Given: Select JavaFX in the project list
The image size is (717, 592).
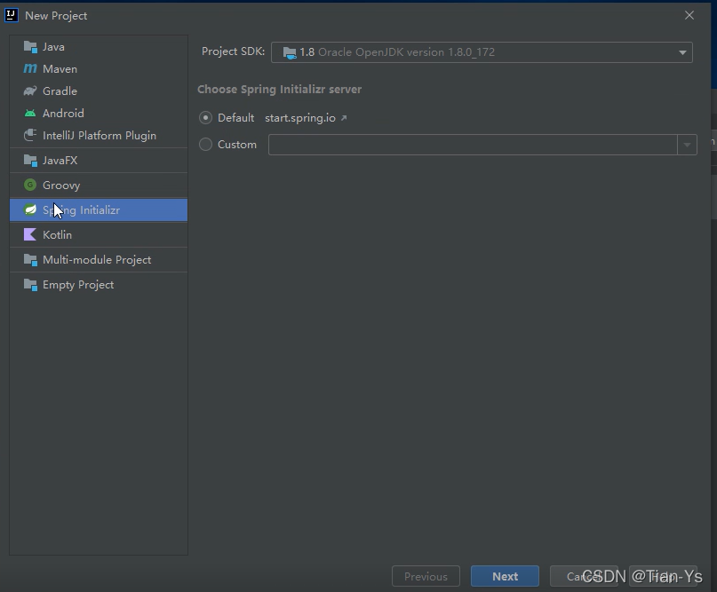Looking at the screenshot, I should pyautogui.click(x=99, y=161).
